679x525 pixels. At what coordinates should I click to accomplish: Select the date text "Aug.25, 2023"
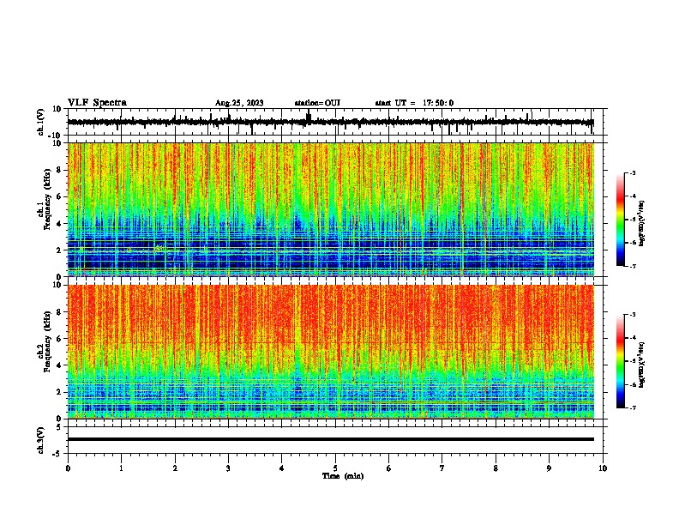tap(239, 103)
